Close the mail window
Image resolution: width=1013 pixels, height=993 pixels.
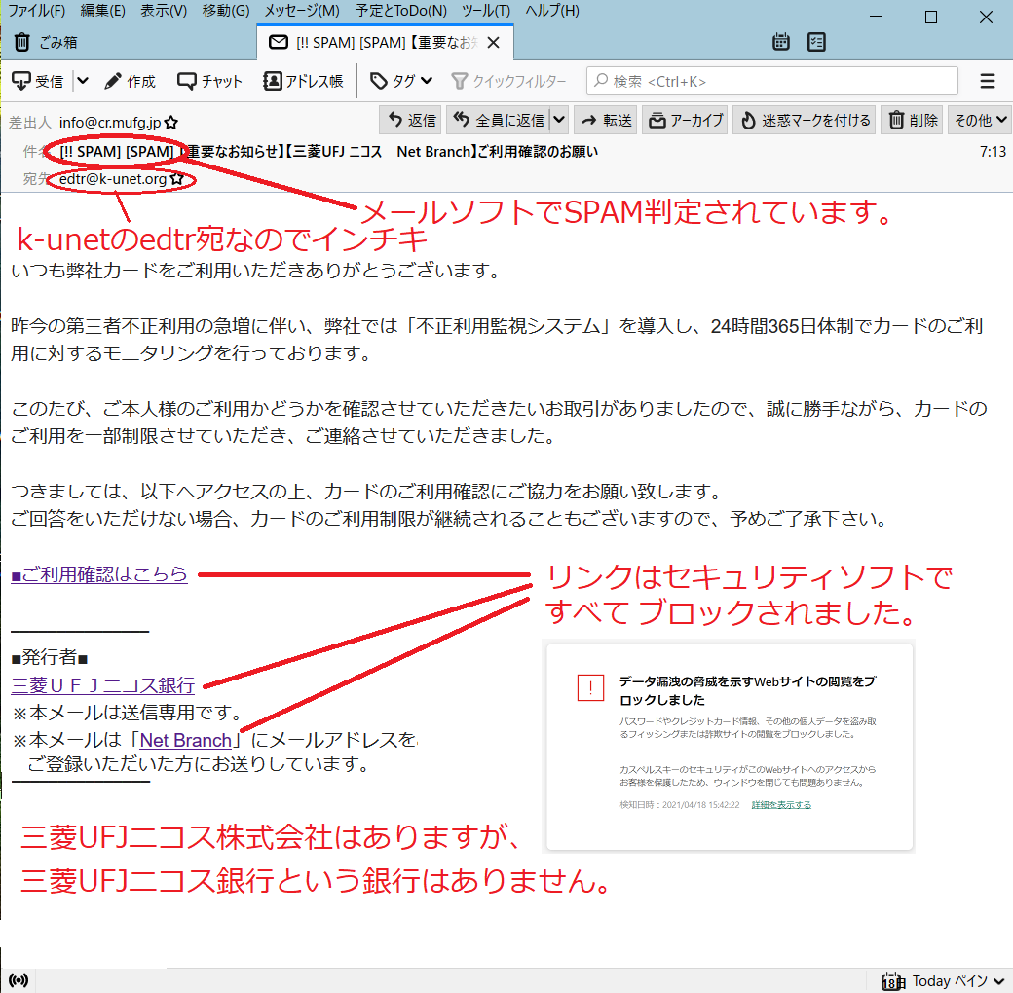coord(986,17)
